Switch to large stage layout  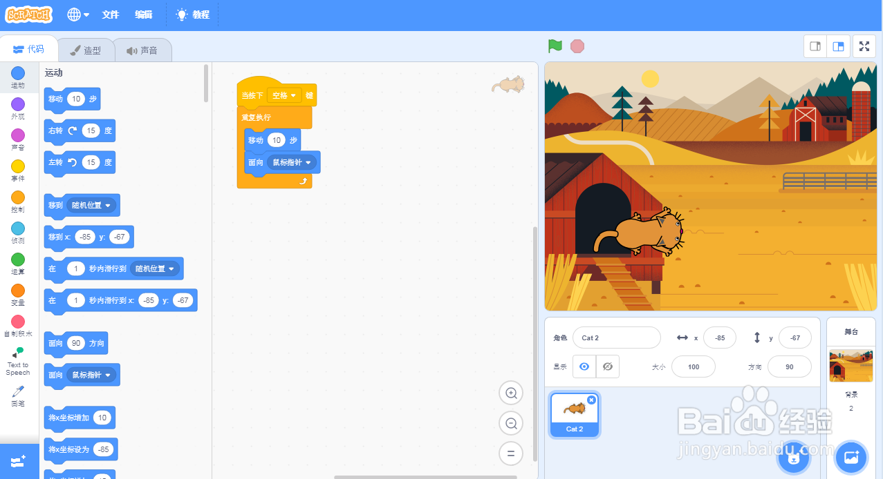point(838,46)
